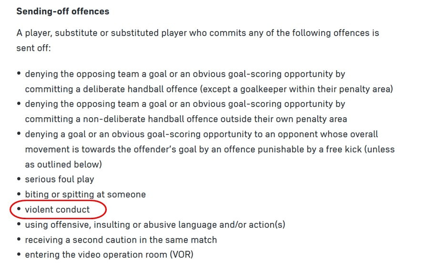The width and height of the screenshot is (429, 264).
Task: Click the bullet before "serious foul play"
Action: 19,180
